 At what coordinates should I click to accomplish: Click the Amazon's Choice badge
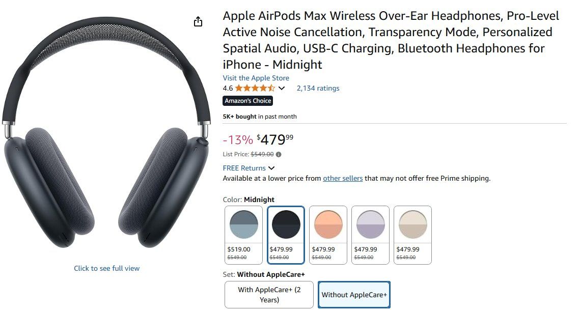pyautogui.click(x=248, y=101)
